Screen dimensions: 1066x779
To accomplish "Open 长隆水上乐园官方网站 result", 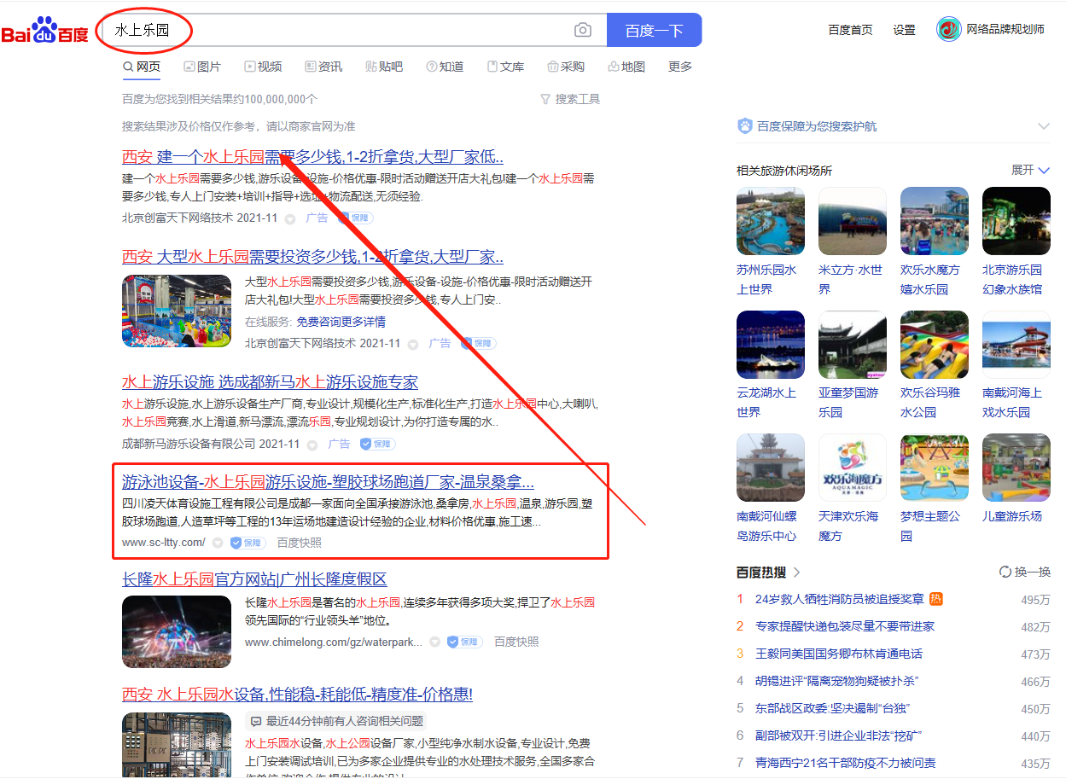I will (x=254, y=579).
